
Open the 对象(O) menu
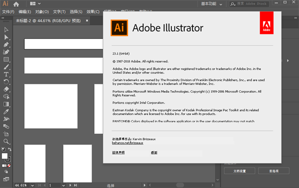(x=42, y=12)
